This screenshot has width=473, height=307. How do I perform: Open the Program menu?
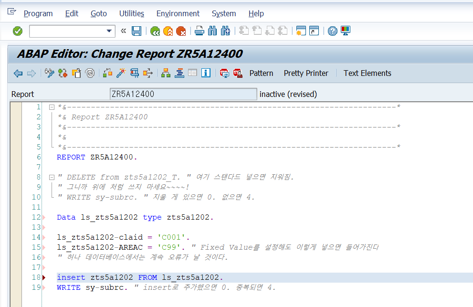pyautogui.click(x=38, y=13)
